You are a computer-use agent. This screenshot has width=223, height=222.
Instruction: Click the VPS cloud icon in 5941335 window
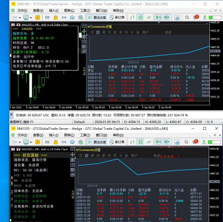[72, 142]
